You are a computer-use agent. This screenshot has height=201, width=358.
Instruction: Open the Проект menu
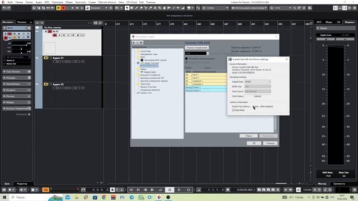pyautogui.click(x=29, y=2)
